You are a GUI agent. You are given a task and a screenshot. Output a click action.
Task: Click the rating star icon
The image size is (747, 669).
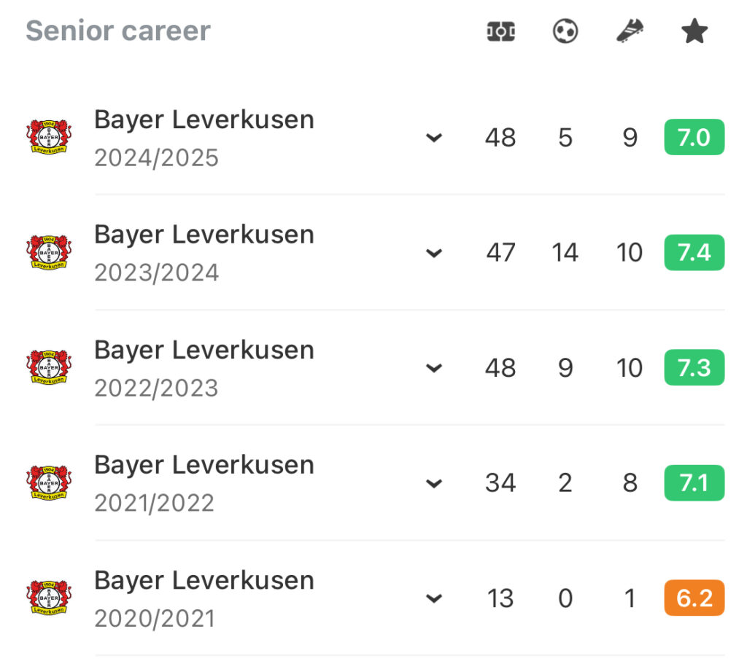(694, 31)
